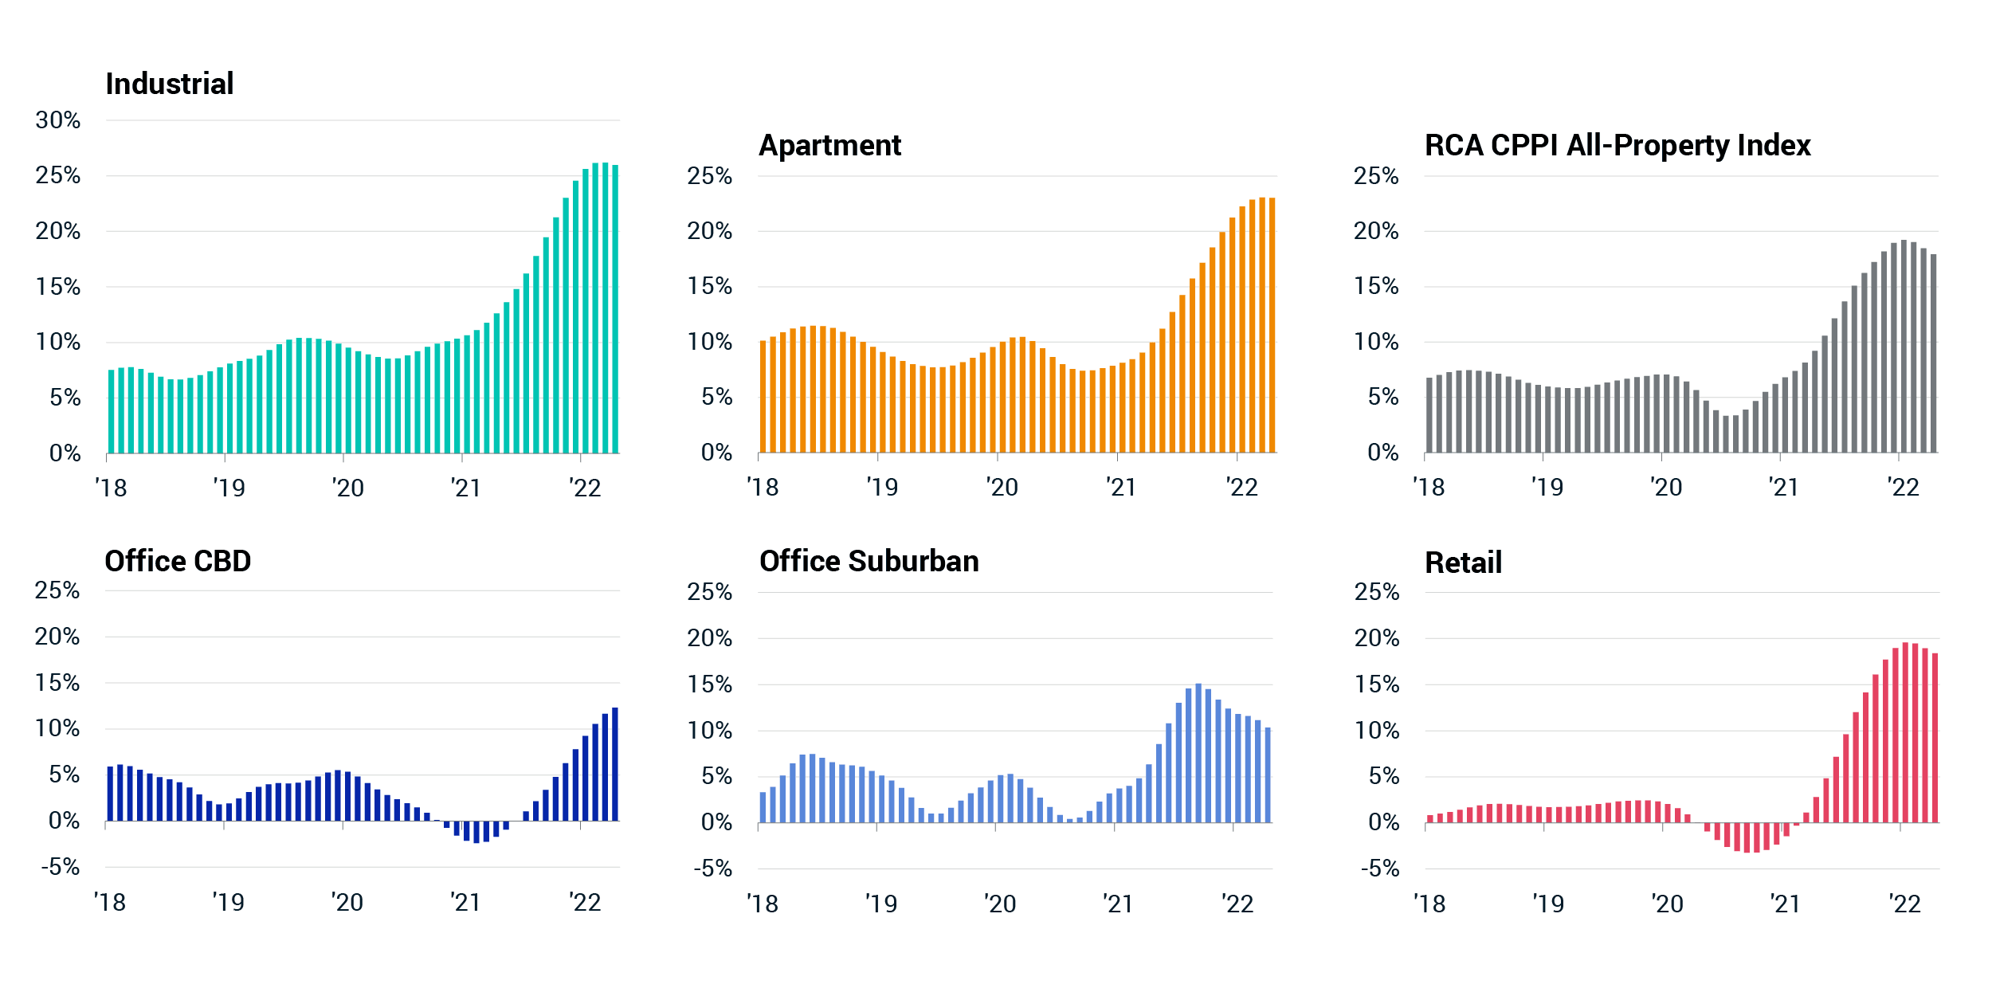This screenshot has width=1992, height=996.
Task: Click the Retail chart title
Action: coord(1463,563)
